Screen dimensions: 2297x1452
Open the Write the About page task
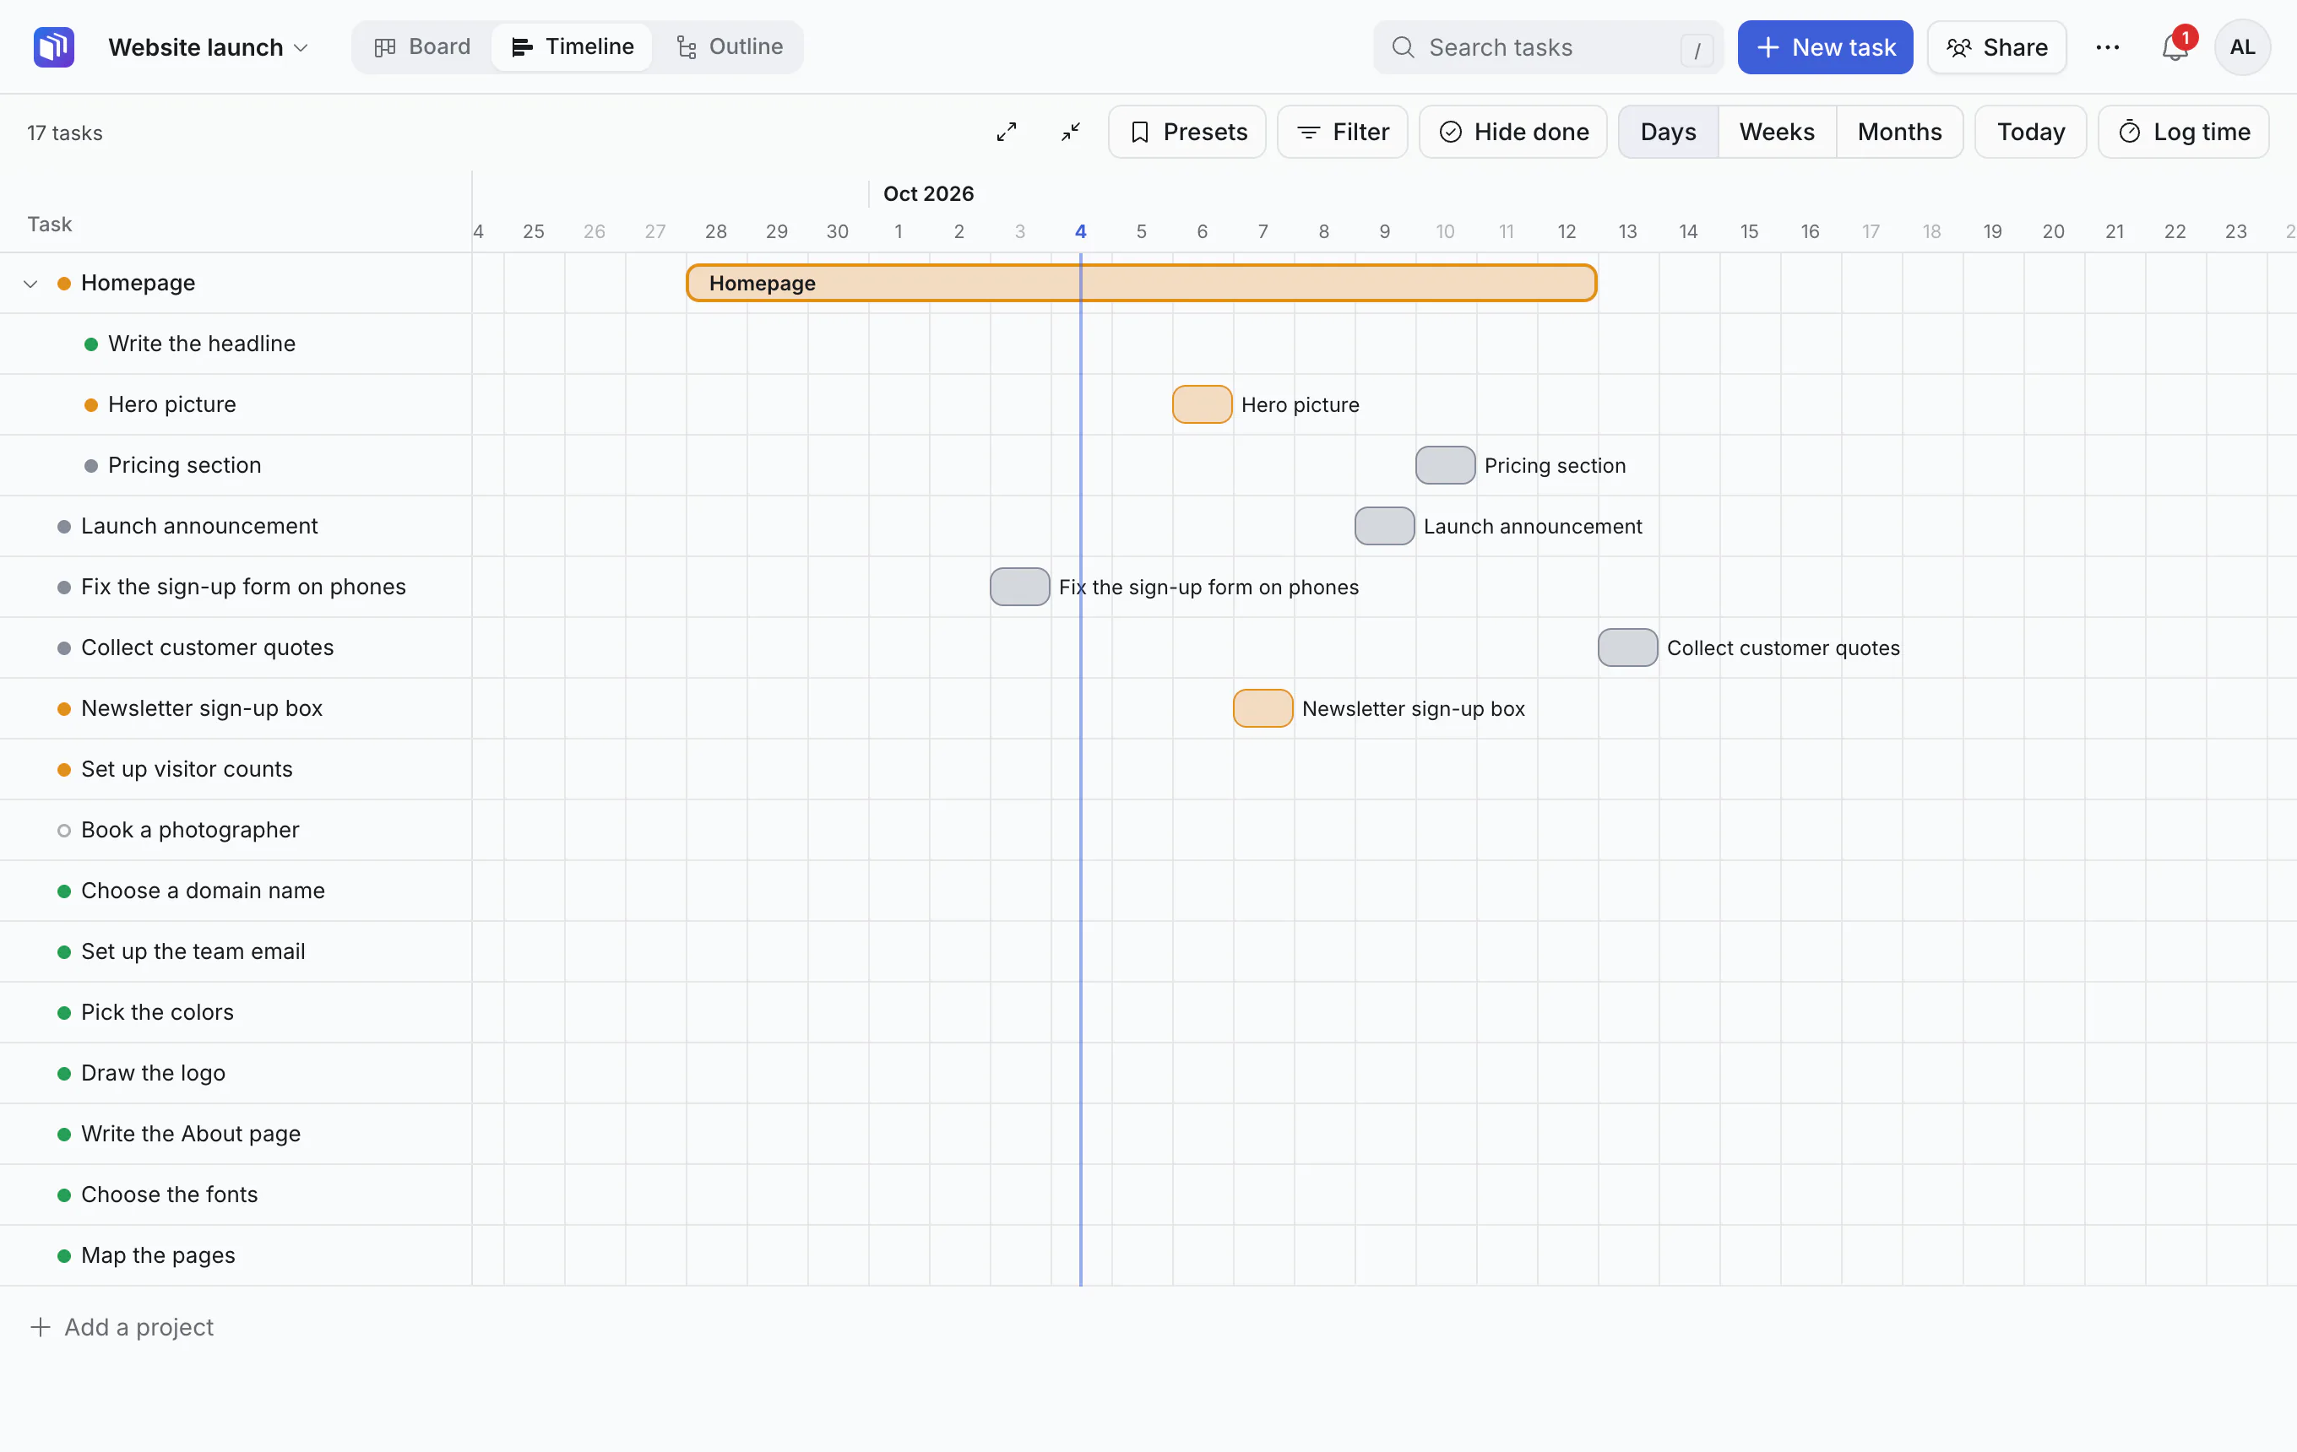(191, 1134)
